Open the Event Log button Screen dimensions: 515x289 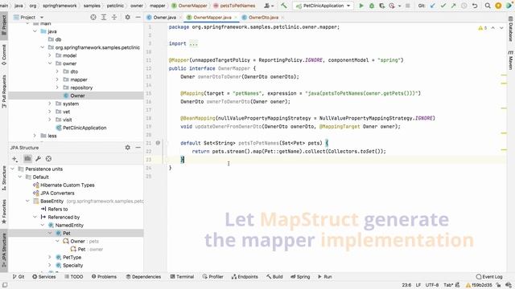click(x=489, y=276)
